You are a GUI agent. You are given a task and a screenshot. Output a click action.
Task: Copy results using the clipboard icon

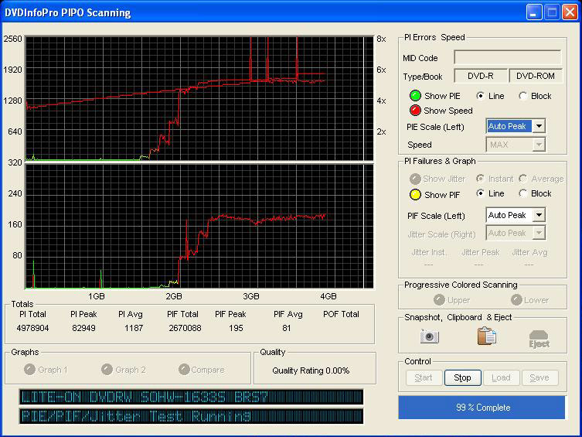[486, 336]
